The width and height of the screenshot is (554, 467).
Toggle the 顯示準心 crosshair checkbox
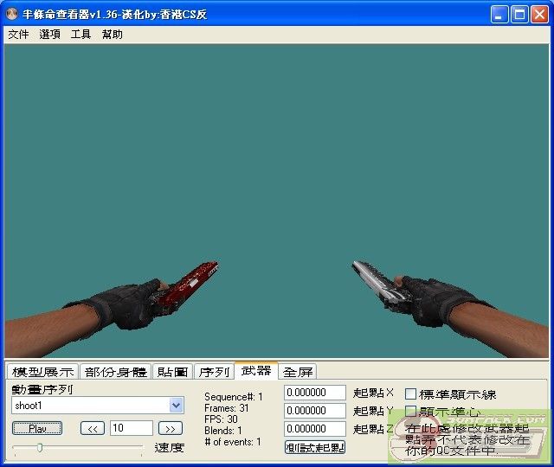point(410,412)
